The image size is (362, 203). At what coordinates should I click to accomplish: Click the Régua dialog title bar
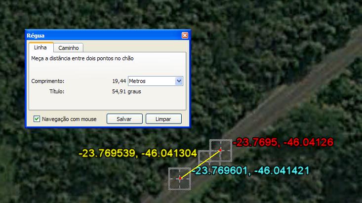click(108, 36)
